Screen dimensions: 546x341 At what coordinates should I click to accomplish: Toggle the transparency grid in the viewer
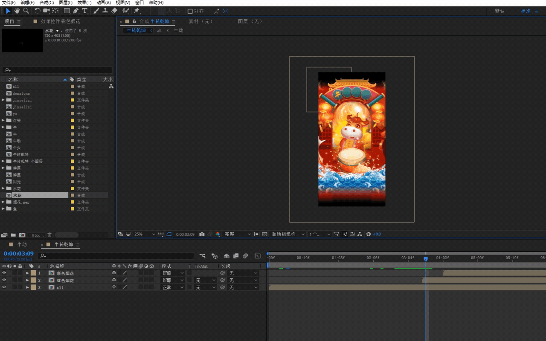pyautogui.click(x=264, y=234)
